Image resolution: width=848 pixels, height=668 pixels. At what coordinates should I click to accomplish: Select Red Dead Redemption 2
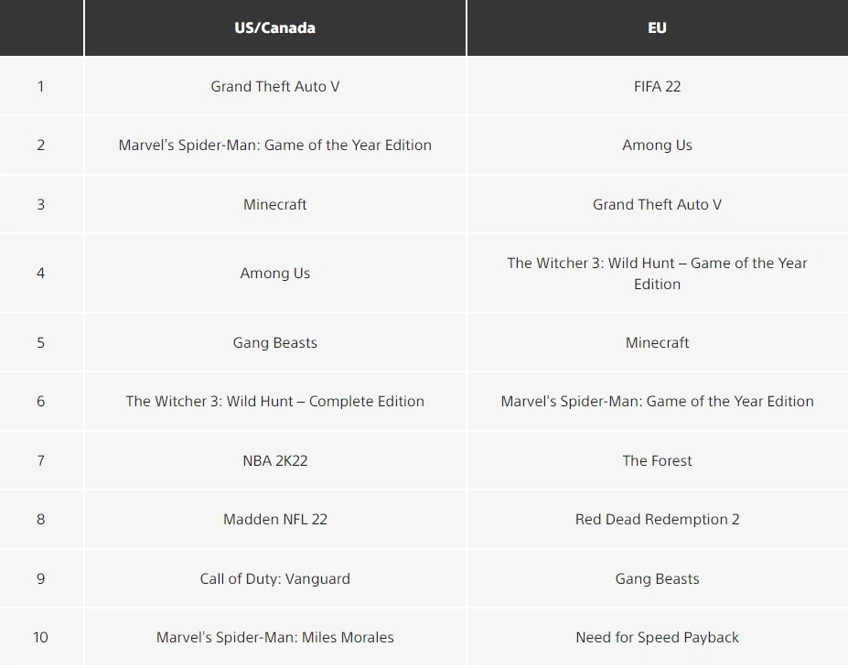tap(657, 519)
